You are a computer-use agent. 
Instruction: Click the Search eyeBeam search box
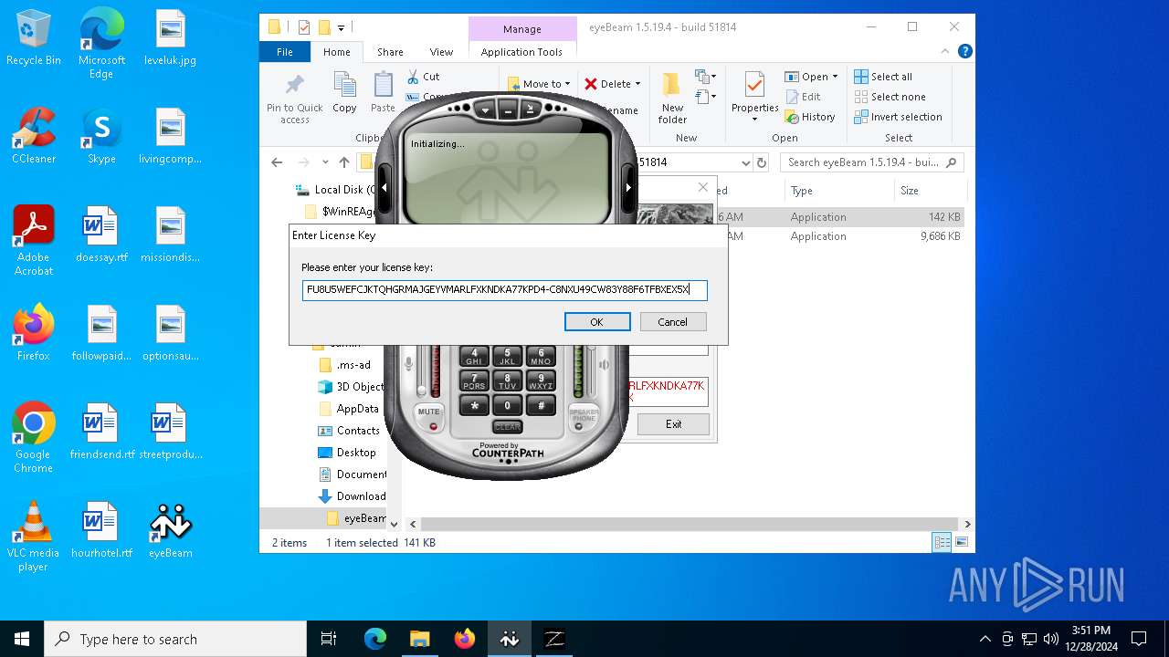click(872, 162)
